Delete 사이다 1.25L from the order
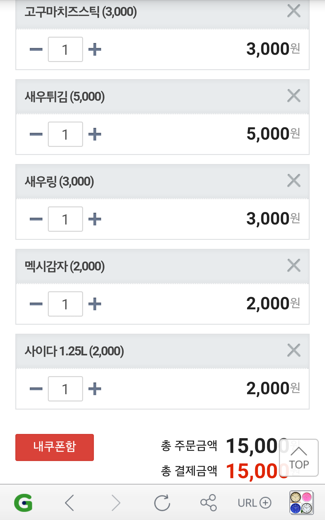 click(294, 351)
